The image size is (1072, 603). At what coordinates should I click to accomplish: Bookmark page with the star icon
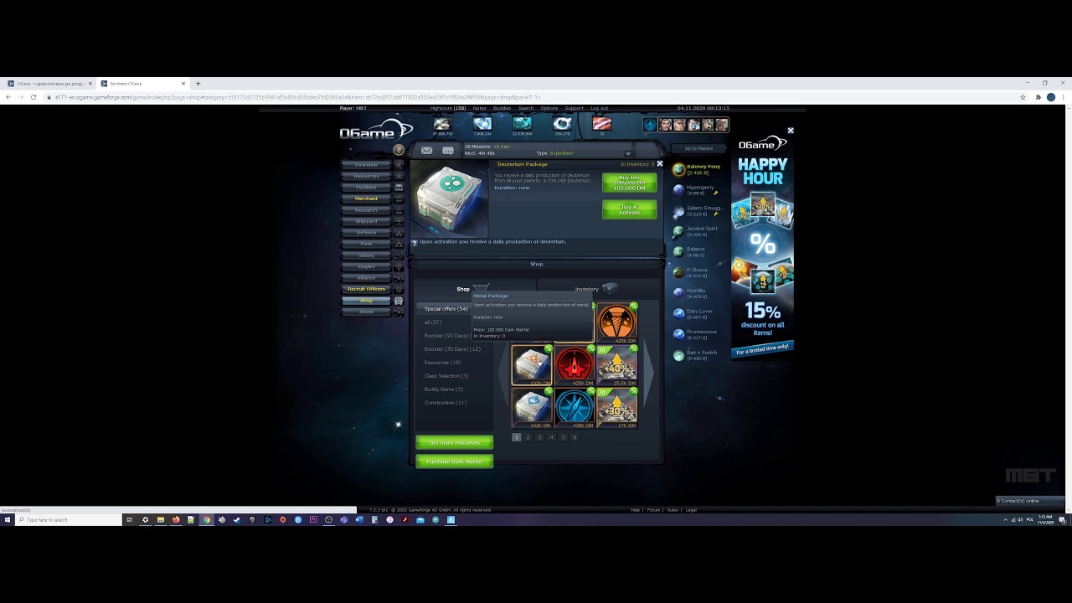coord(1023,97)
